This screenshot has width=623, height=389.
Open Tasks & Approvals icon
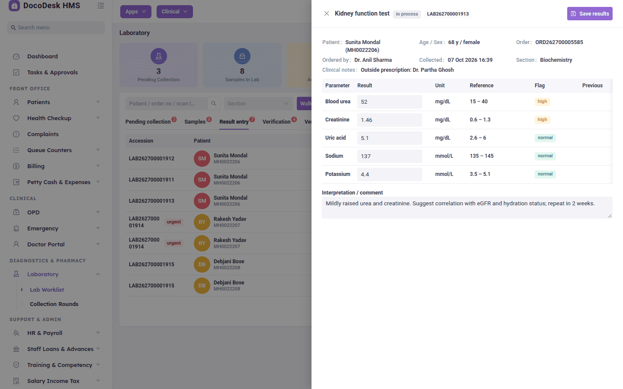16,72
